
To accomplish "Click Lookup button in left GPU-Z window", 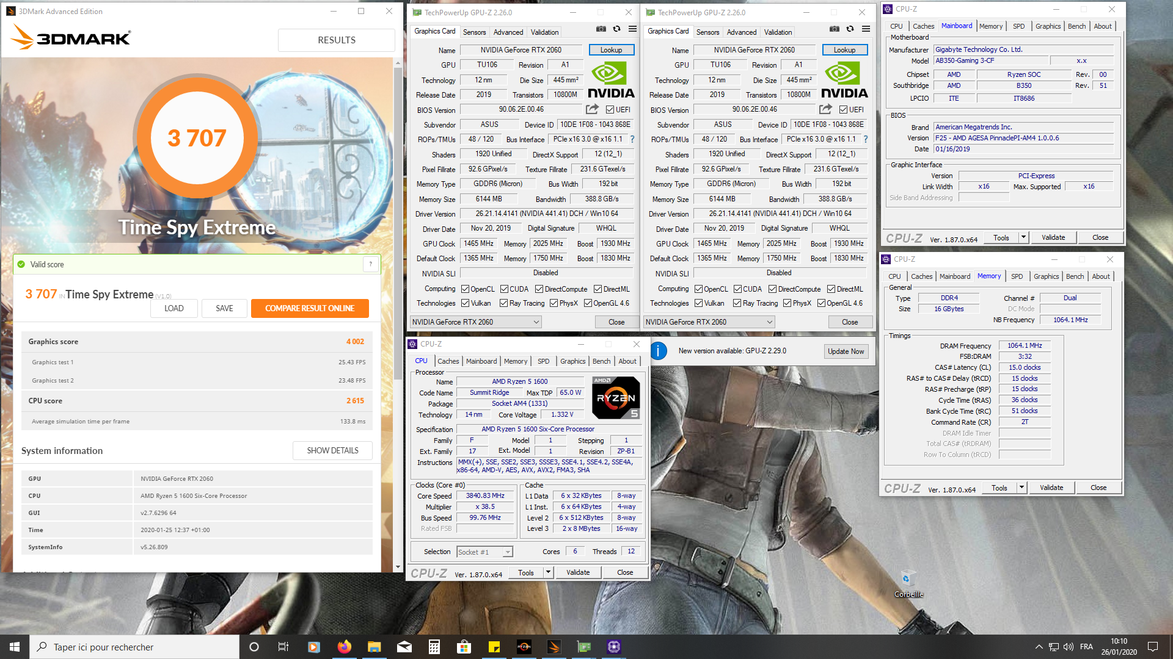I will 612,50.
